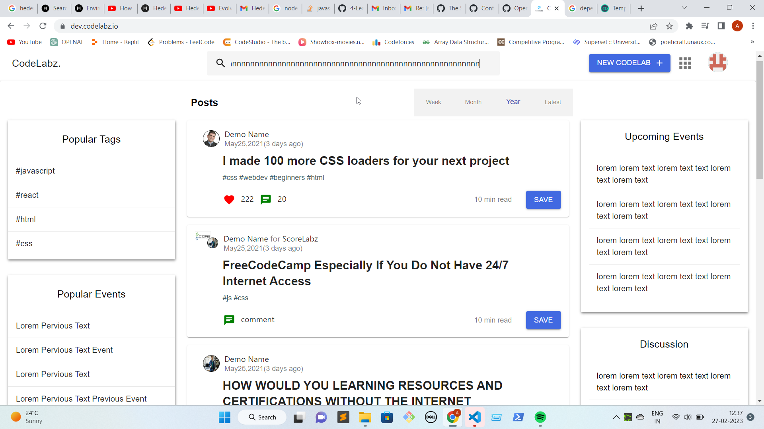
Task: Click the CodeLabz logo icon at top right
Action: (x=718, y=63)
